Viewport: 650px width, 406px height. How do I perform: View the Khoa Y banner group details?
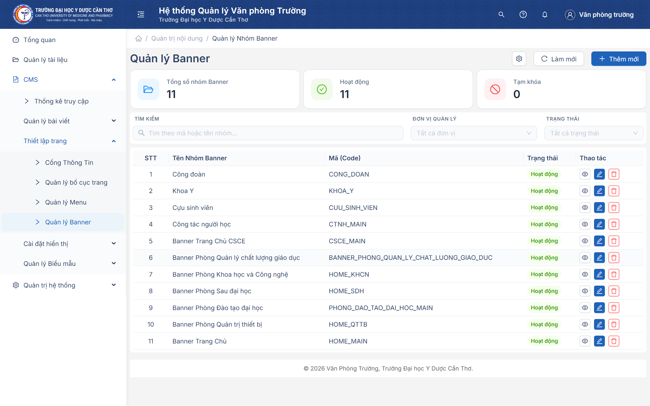(585, 191)
